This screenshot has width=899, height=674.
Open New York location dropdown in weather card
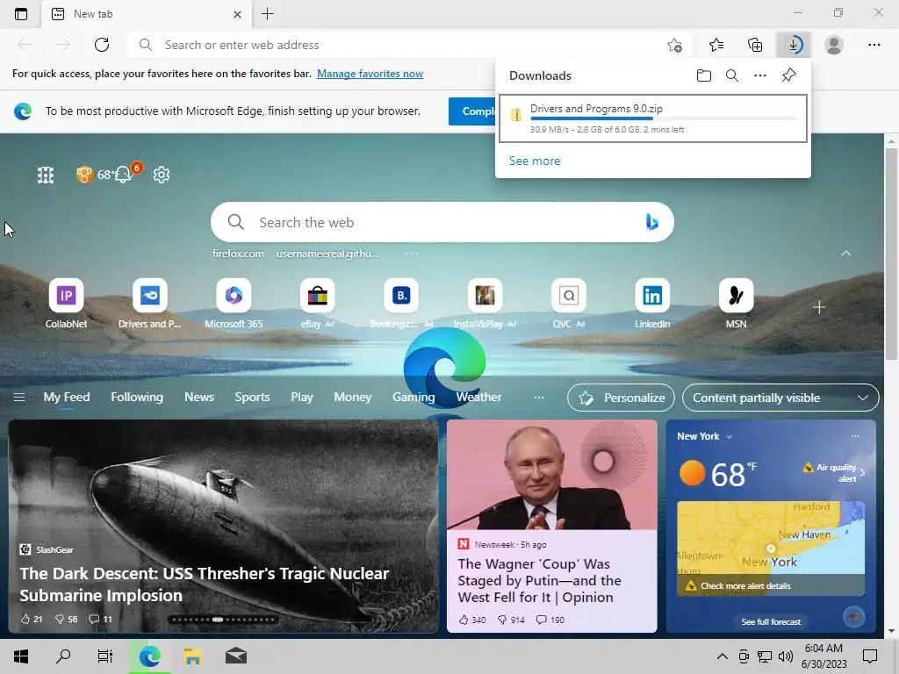705,436
